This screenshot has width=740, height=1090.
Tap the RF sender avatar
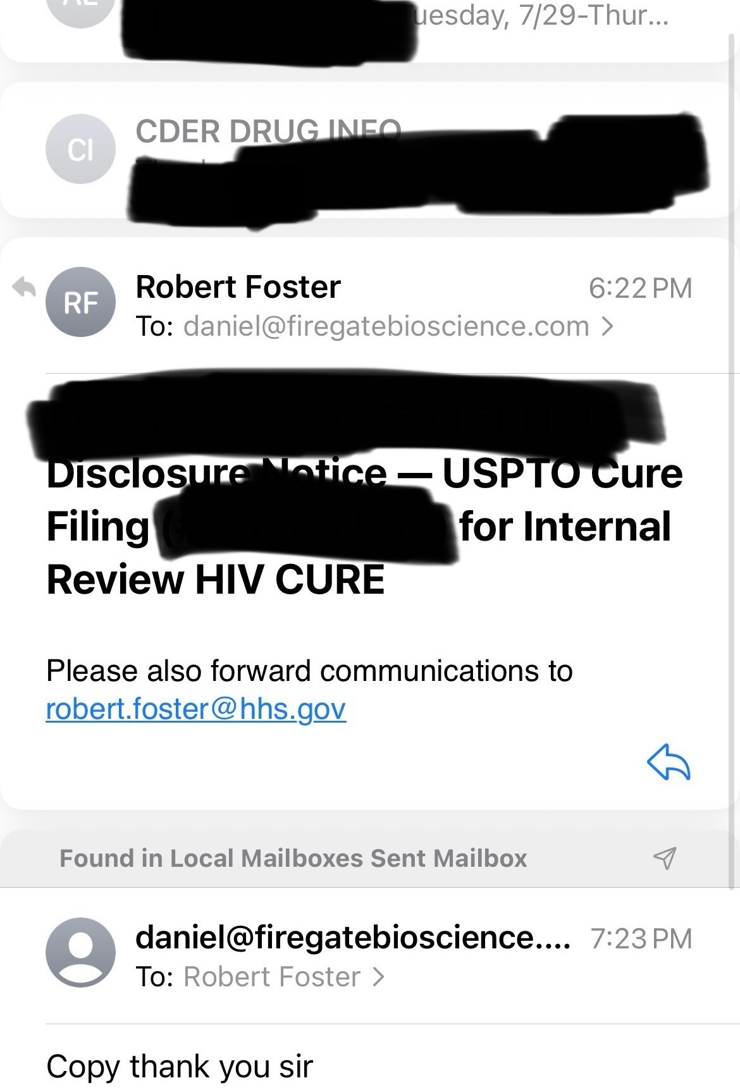[x=80, y=303]
